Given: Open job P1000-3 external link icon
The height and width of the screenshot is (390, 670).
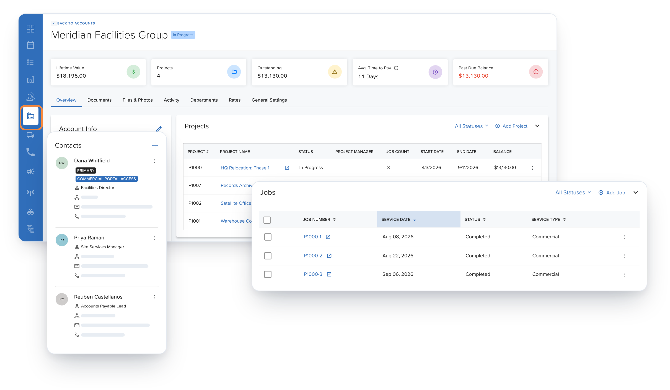Looking at the screenshot, I should tap(329, 274).
